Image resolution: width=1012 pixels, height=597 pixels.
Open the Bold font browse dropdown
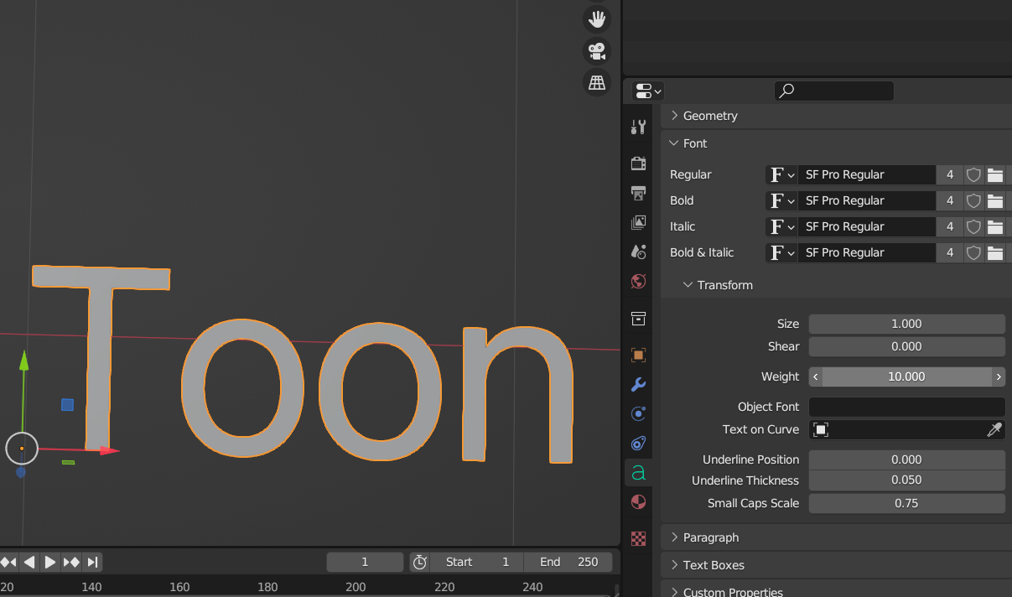click(781, 200)
